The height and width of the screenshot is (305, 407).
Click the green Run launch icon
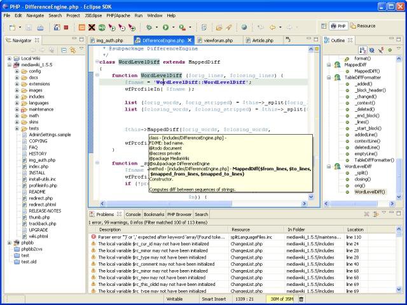click(165, 27)
